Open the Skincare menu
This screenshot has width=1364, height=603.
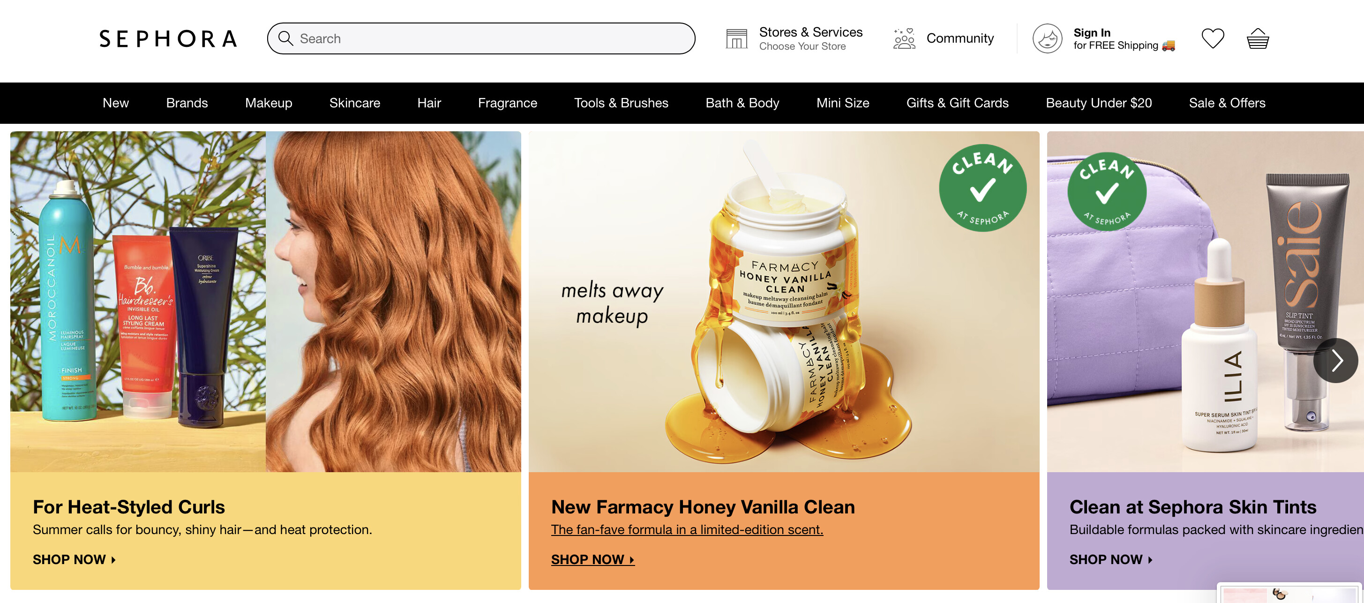point(355,103)
